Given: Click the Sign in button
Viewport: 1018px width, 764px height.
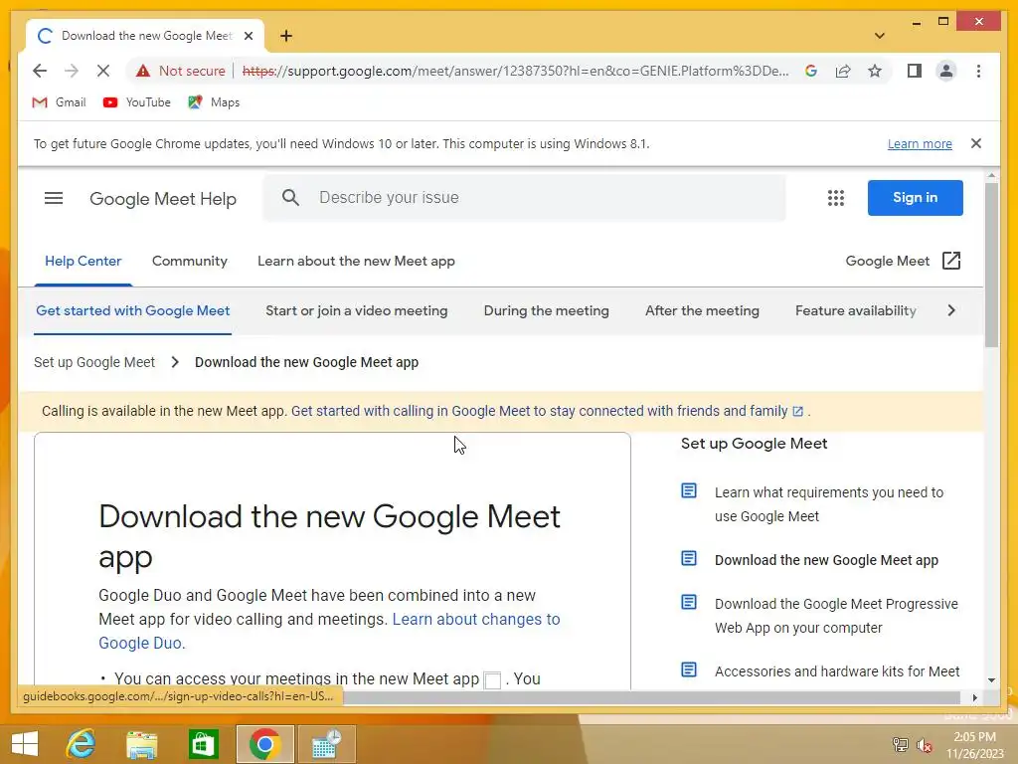Looking at the screenshot, I should pyautogui.click(x=915, y=198).
